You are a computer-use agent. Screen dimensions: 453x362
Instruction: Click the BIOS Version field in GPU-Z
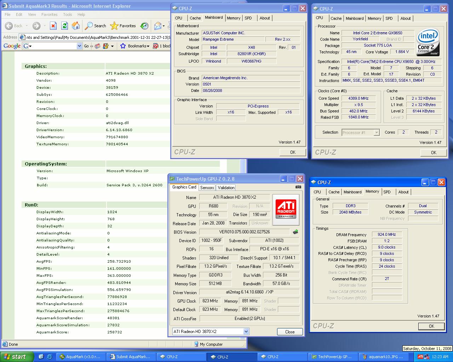click(245, 232)
